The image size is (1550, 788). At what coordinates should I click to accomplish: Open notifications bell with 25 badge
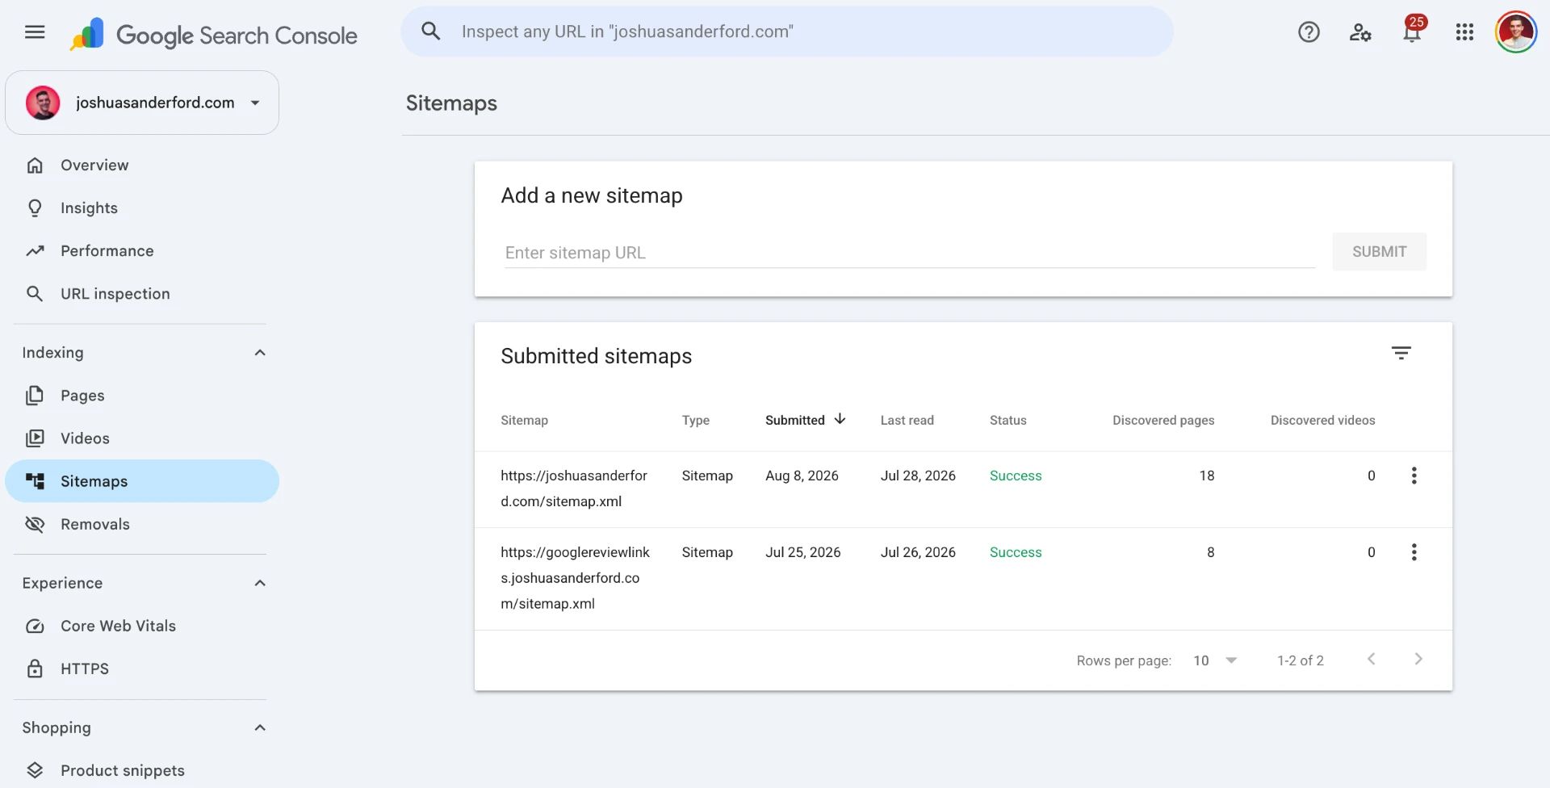[1413, 31]
